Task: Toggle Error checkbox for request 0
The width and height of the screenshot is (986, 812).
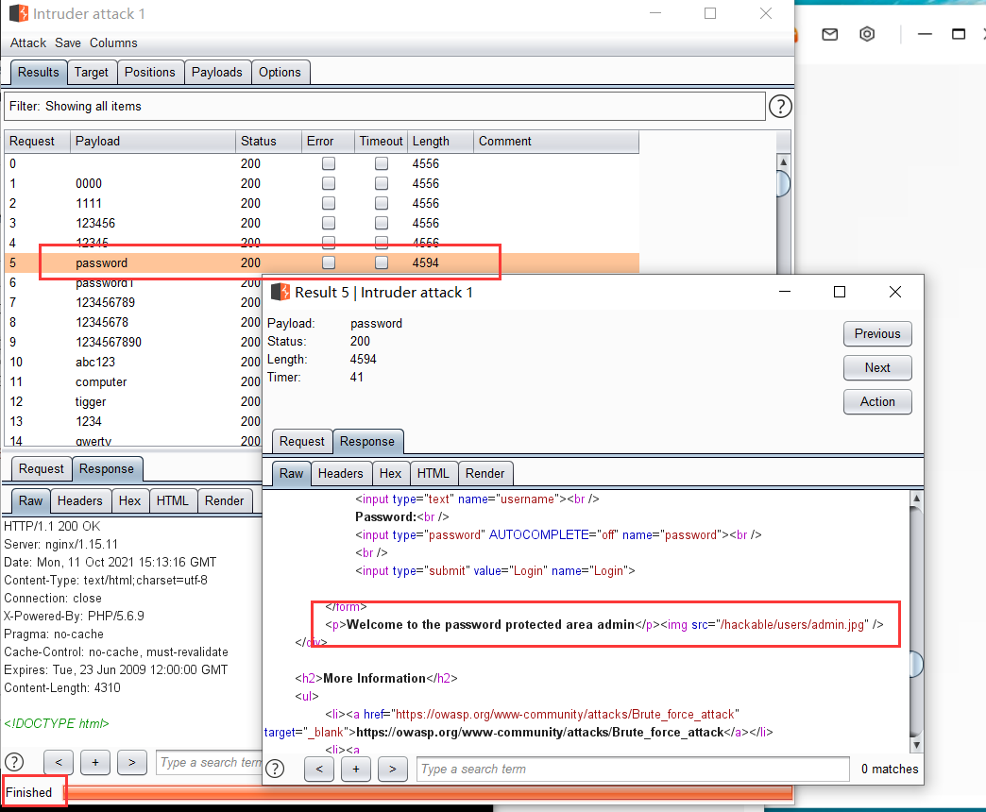Action: (x=329, y=163)
